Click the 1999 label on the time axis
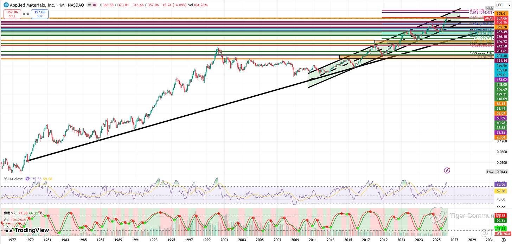The width and height of the screenshot is (512, 244). click(206, 240)
